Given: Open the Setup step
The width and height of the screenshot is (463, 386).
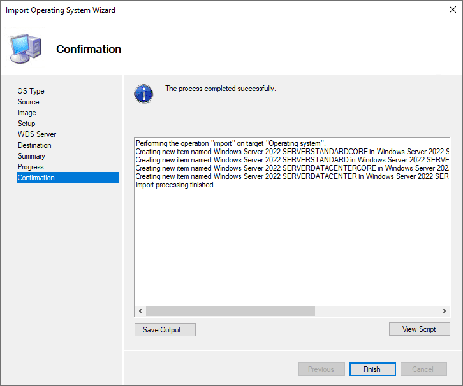Looking at the screenshot, I should tap(27, 124).
